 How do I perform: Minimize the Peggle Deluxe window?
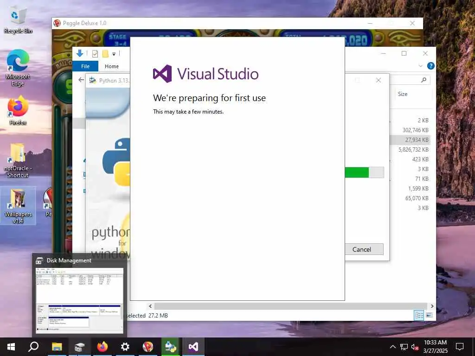point(370,23)
